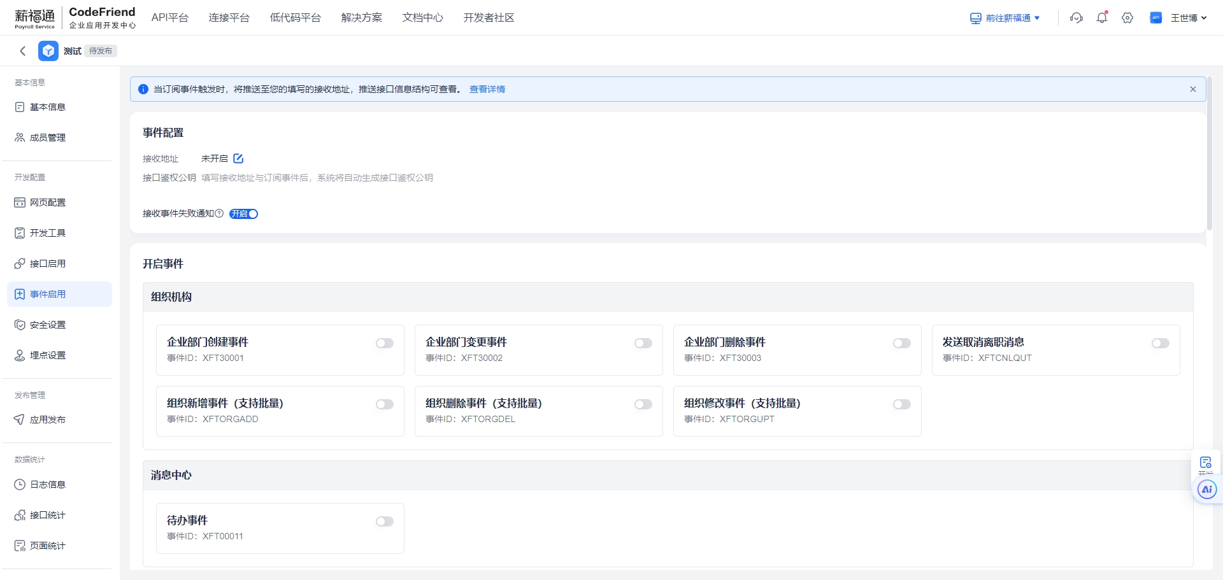This screenshot has width=1223, height=580.
Task: Open notifications bell icon
Action: click(1102, 18)
